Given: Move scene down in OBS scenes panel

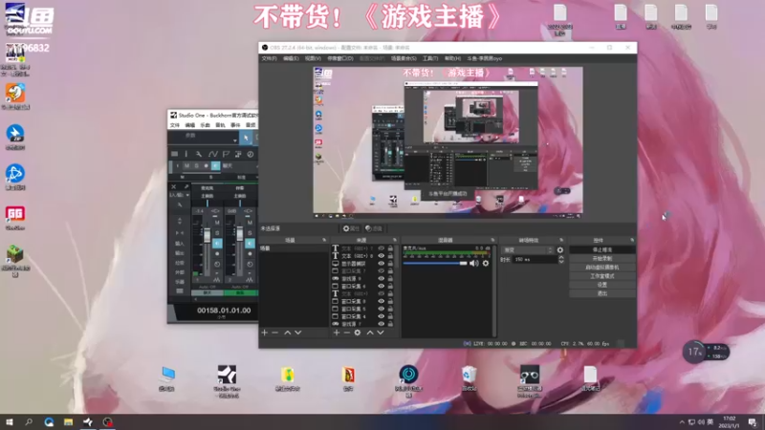Looking at the screenshot, I should click(x=298, y=333).
